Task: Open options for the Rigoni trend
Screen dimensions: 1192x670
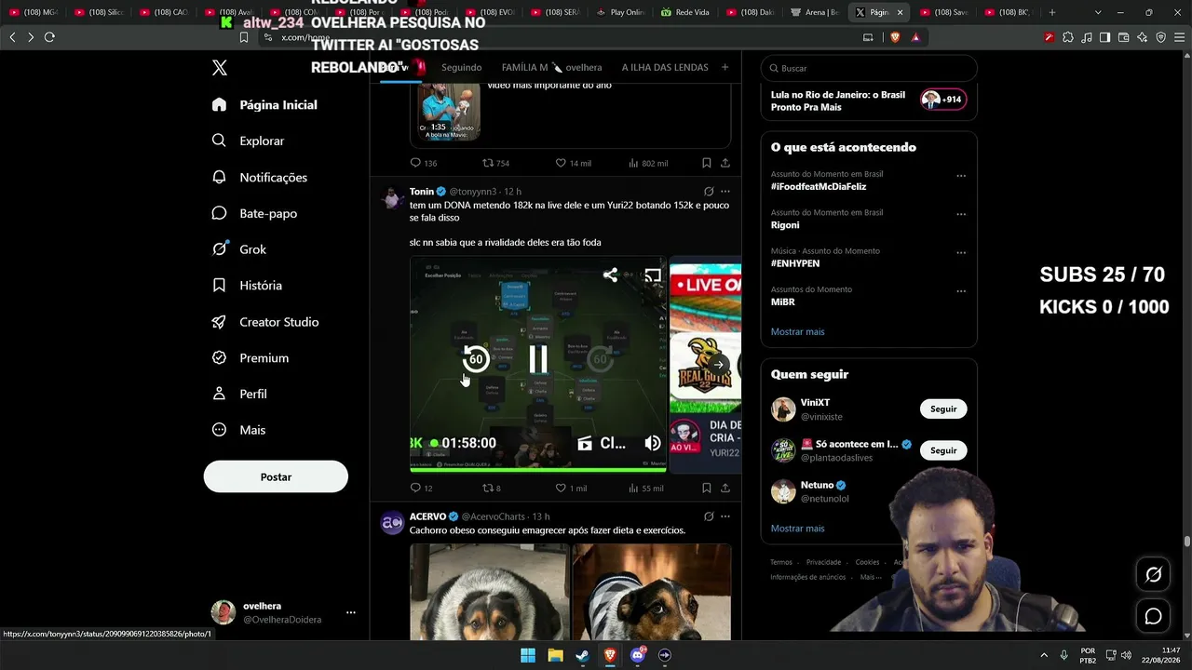Action: coord(961,214)
